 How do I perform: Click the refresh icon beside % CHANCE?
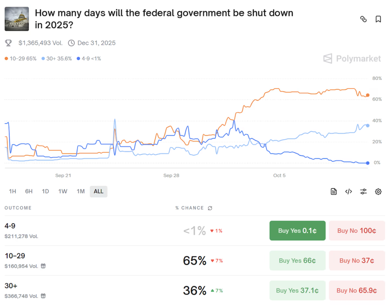(210, 208)
